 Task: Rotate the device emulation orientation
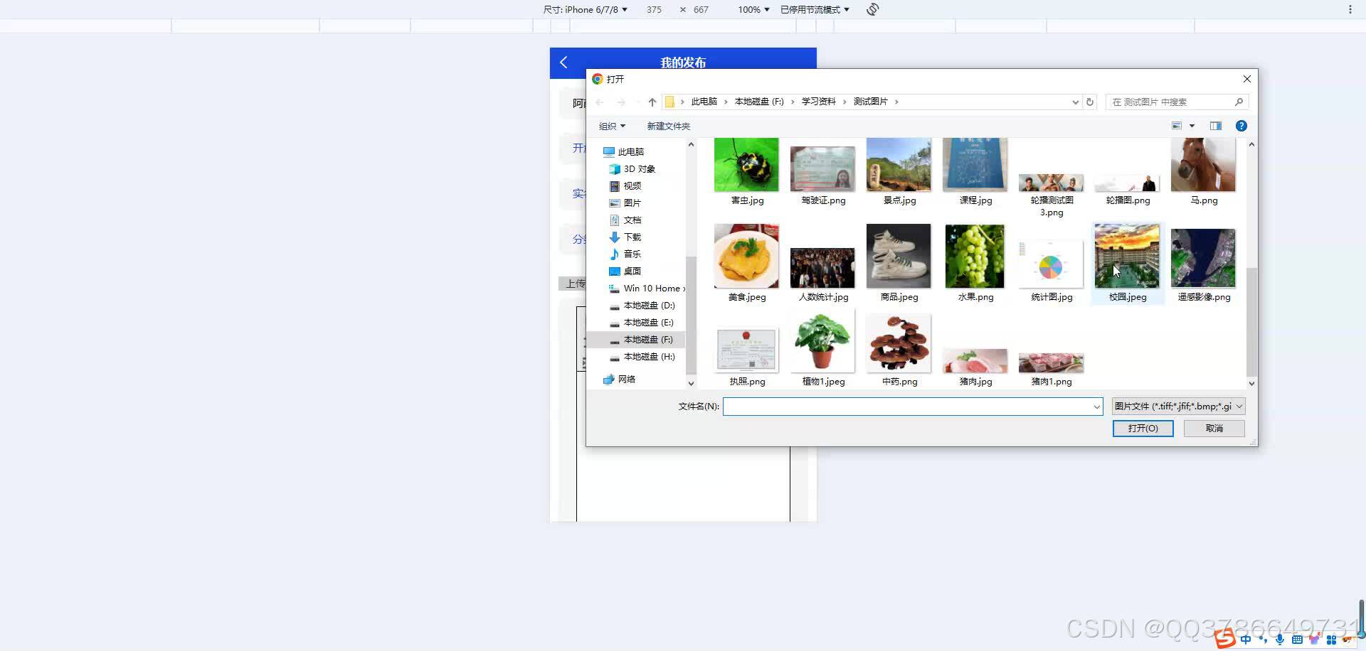point(872,9)
